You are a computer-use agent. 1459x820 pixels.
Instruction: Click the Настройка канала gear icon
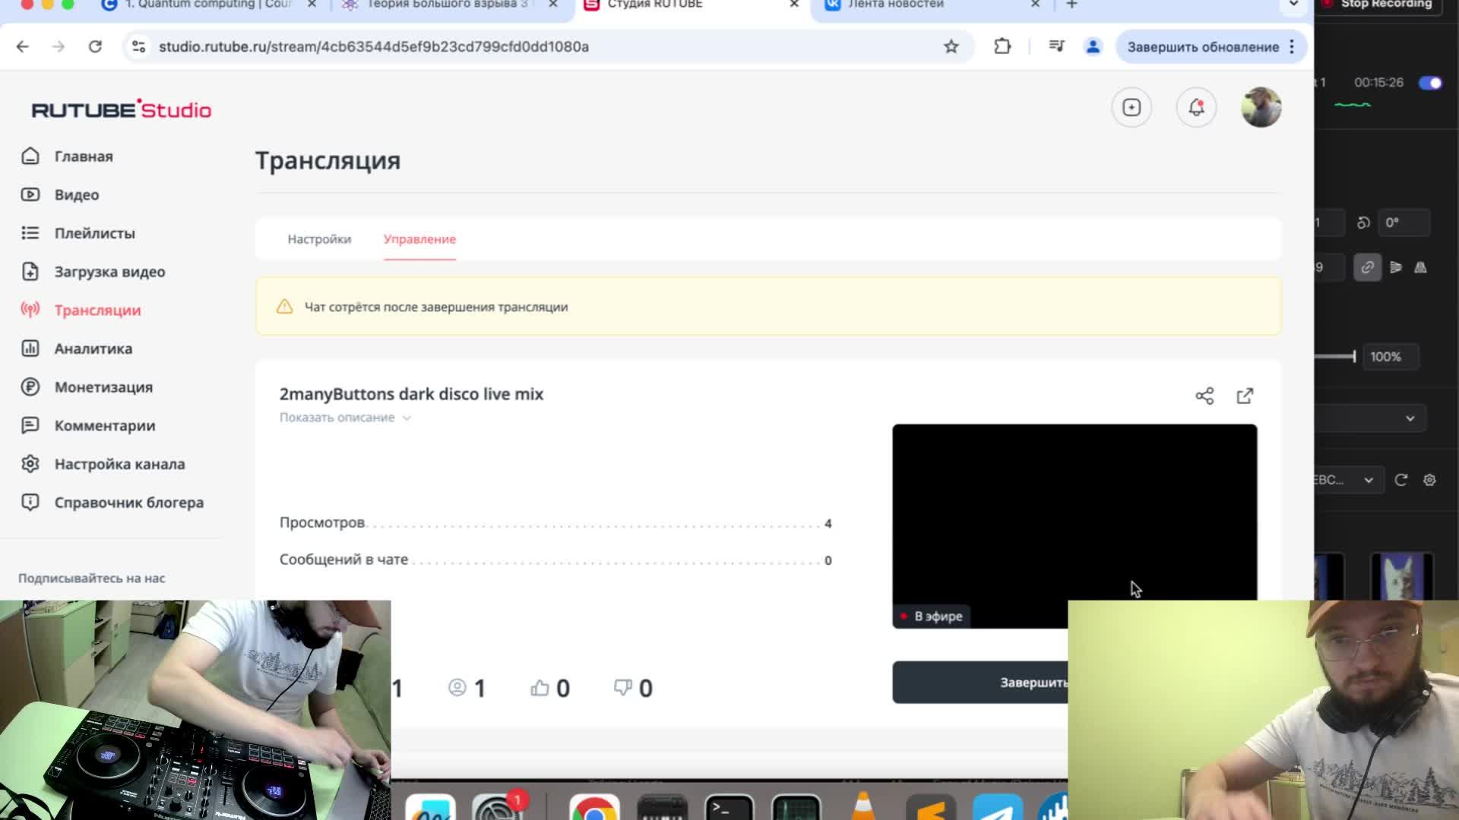point(30,464)
